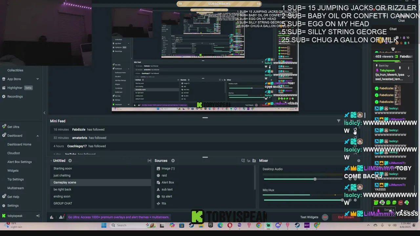Screen dimensions: 420x236
Task: Expand the pinned message chevron
Action: [409, 76]
